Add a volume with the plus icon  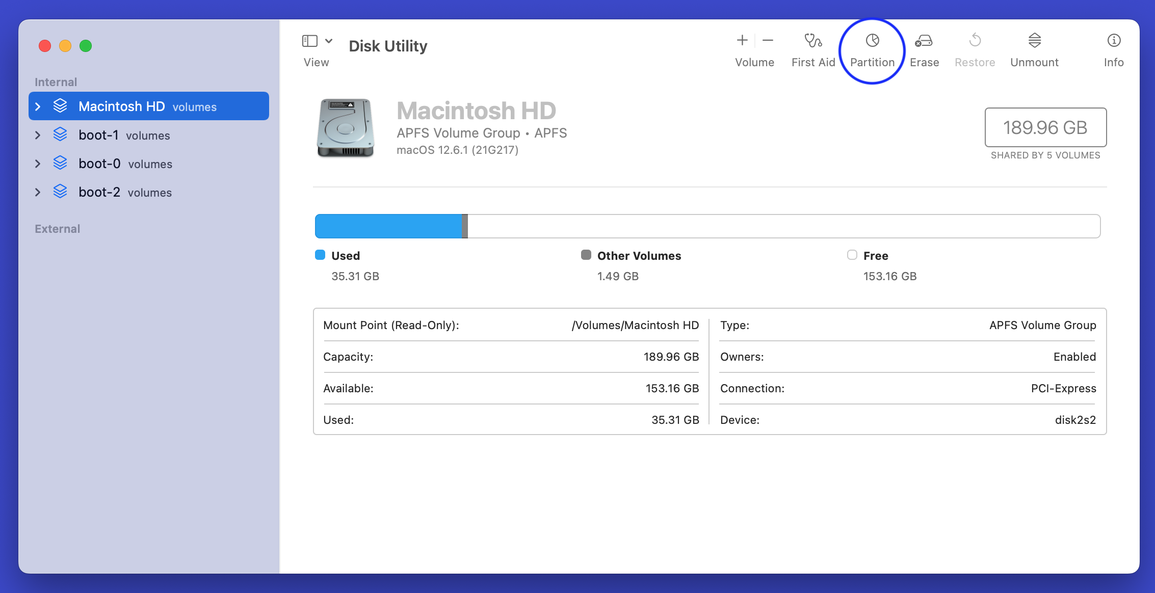[742, 40]
